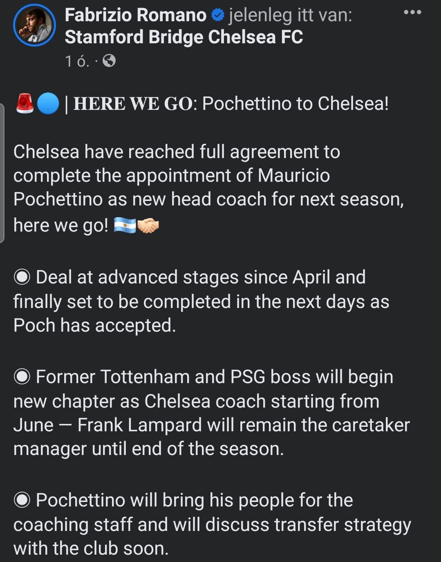Click the "1 ó." post timestamp
This screenshot has width=441, height=562.
pos(77,61)
